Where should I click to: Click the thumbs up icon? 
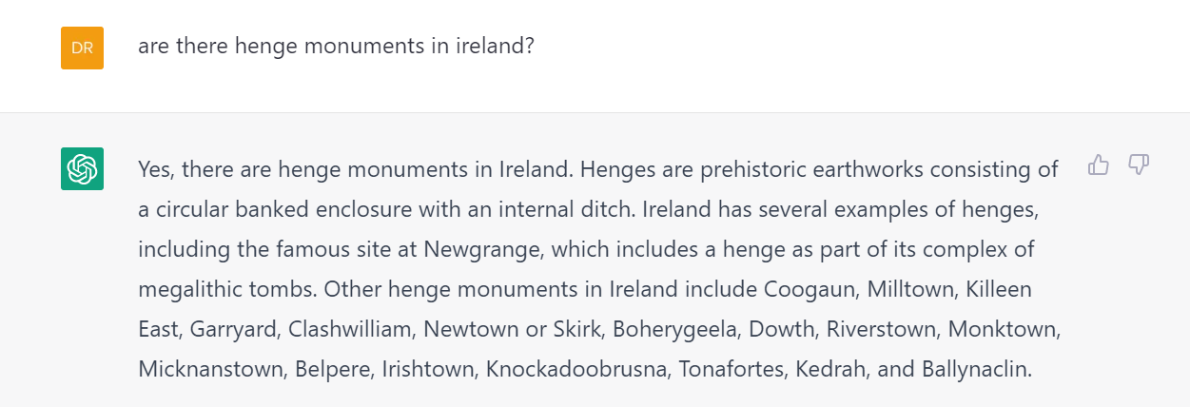coord(1099,165)
